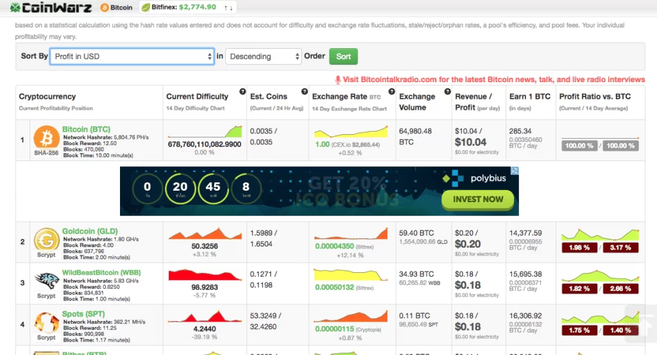
Task: Click the WildBeastBitcoin jaguar icon
Action: (x=46, y=280)
